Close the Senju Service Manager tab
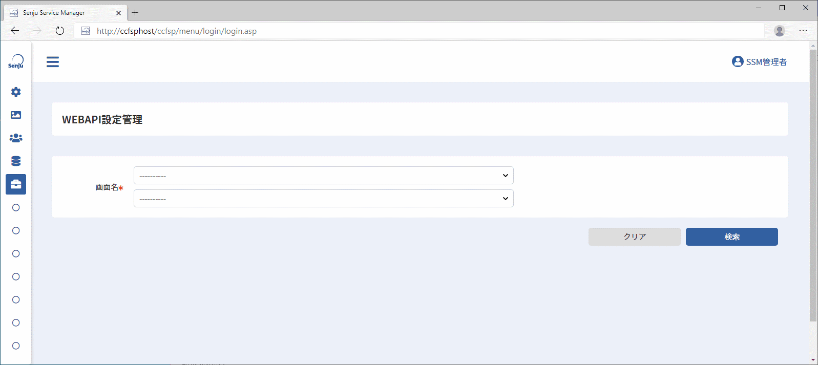 (119, 13)
